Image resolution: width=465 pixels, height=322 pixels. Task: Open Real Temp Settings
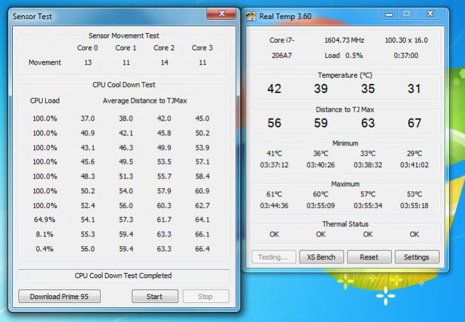coord(417,257)
